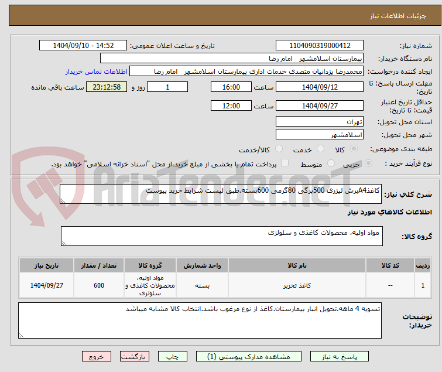Open مشاهده مدارک پیوستی (1) button
442x372 pixels.
tap(249, 357)
